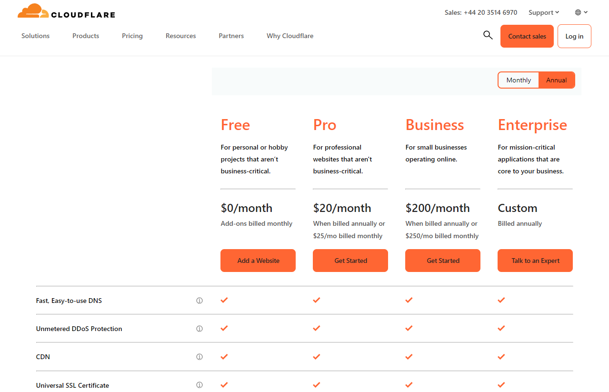This screenshot has width=609, height=392.
Task: Expand the Support dropdown
Action: 543,12
